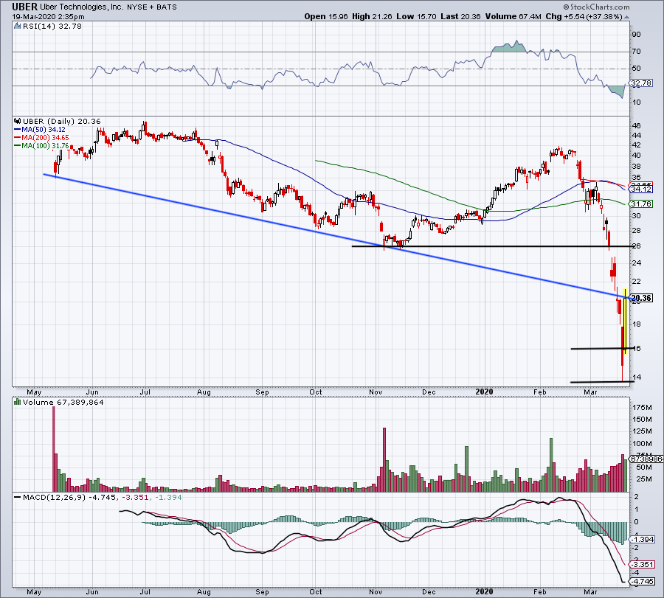Click the UBER (Daily) 20.36 legend label
664x598 pixels.
click(x=62, y=122)
